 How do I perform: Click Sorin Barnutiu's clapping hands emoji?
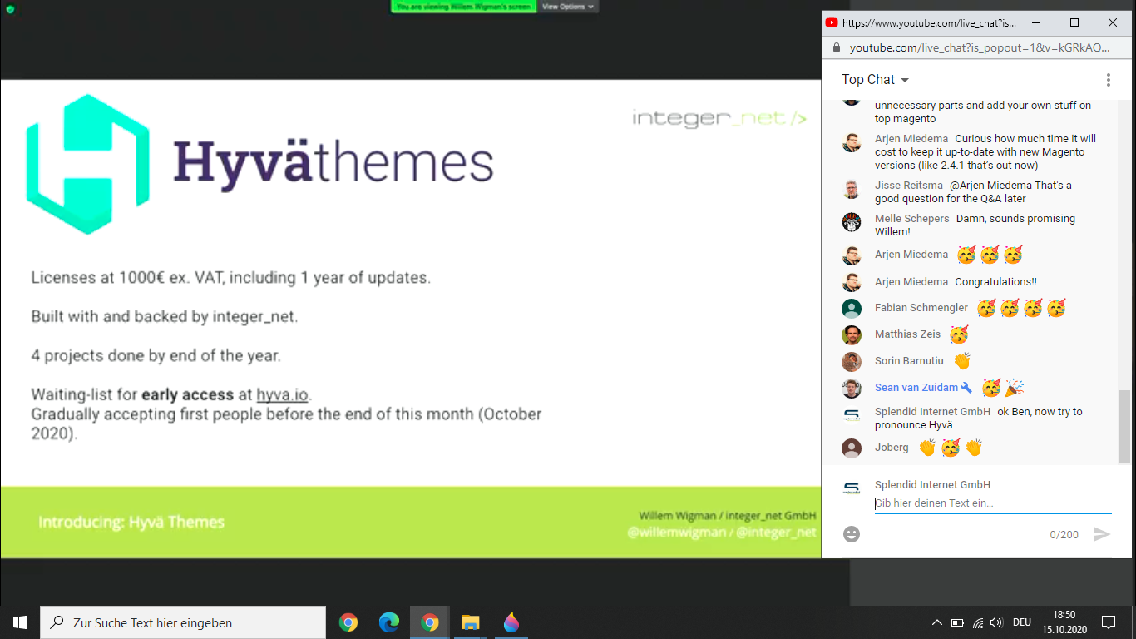pyautogui.click(x=962, y=361)
